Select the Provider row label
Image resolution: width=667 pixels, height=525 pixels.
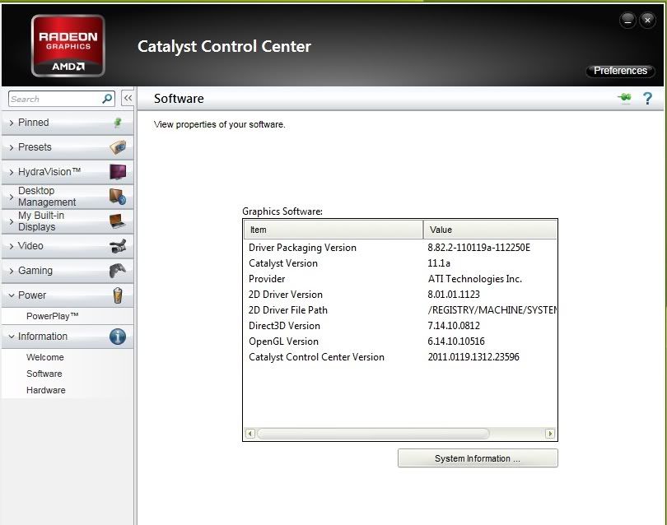[267, 279]
